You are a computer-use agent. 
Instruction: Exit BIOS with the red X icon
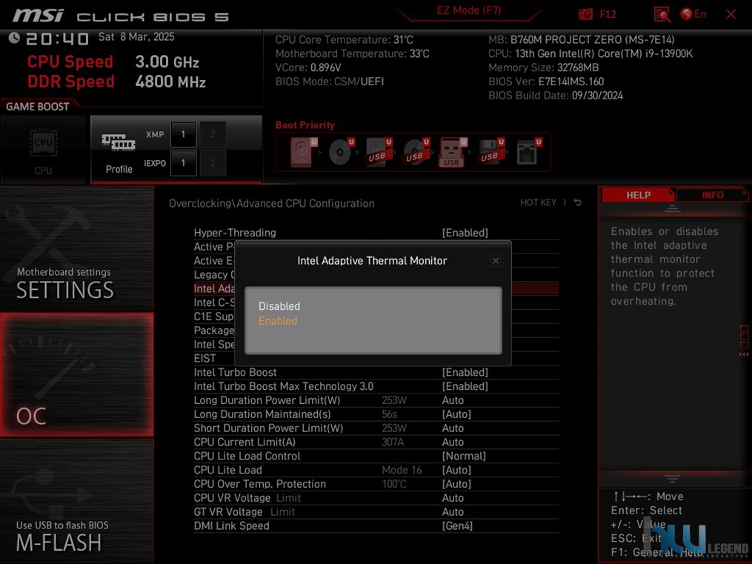(x=731, y=14)
